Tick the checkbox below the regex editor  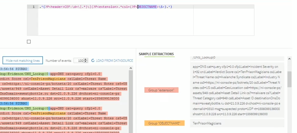(x=29, y=42)
